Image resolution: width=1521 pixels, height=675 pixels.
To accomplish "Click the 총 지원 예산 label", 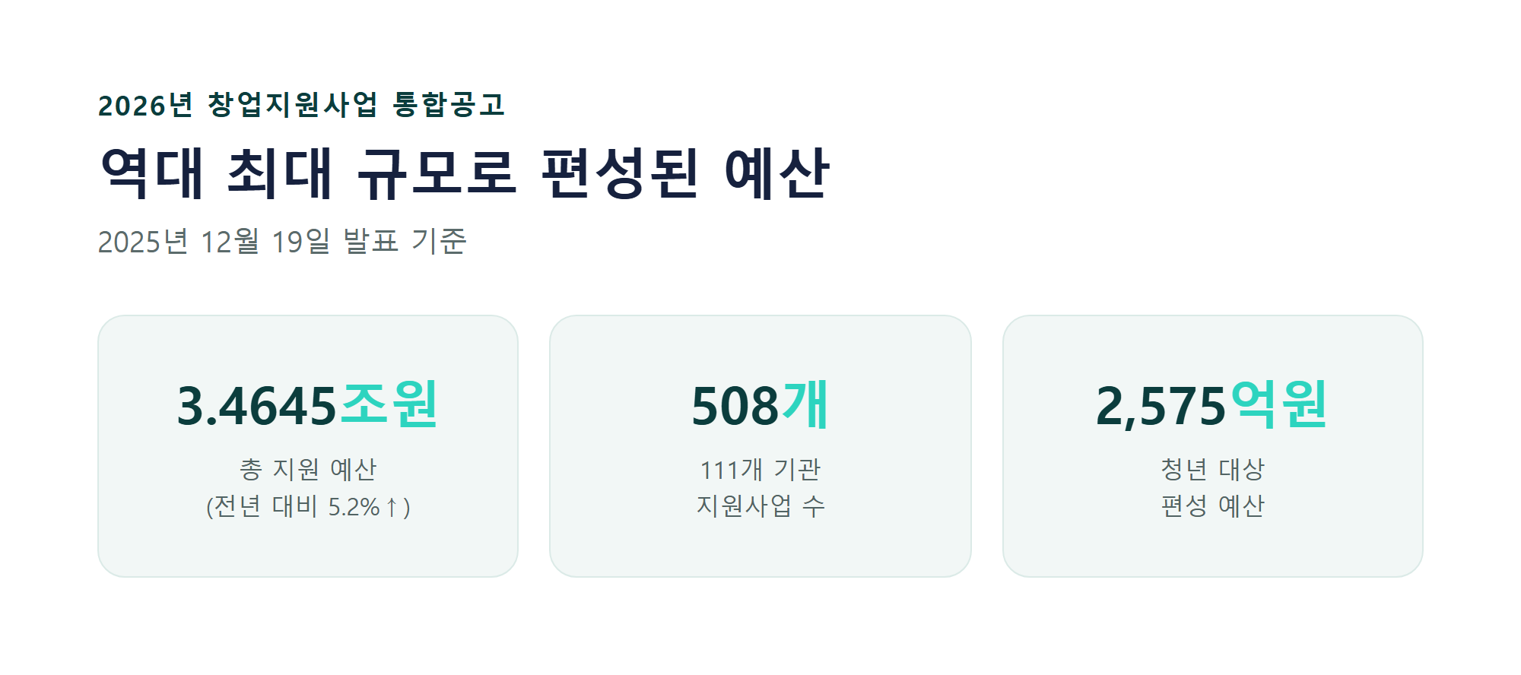I will (x=308, y=469).
